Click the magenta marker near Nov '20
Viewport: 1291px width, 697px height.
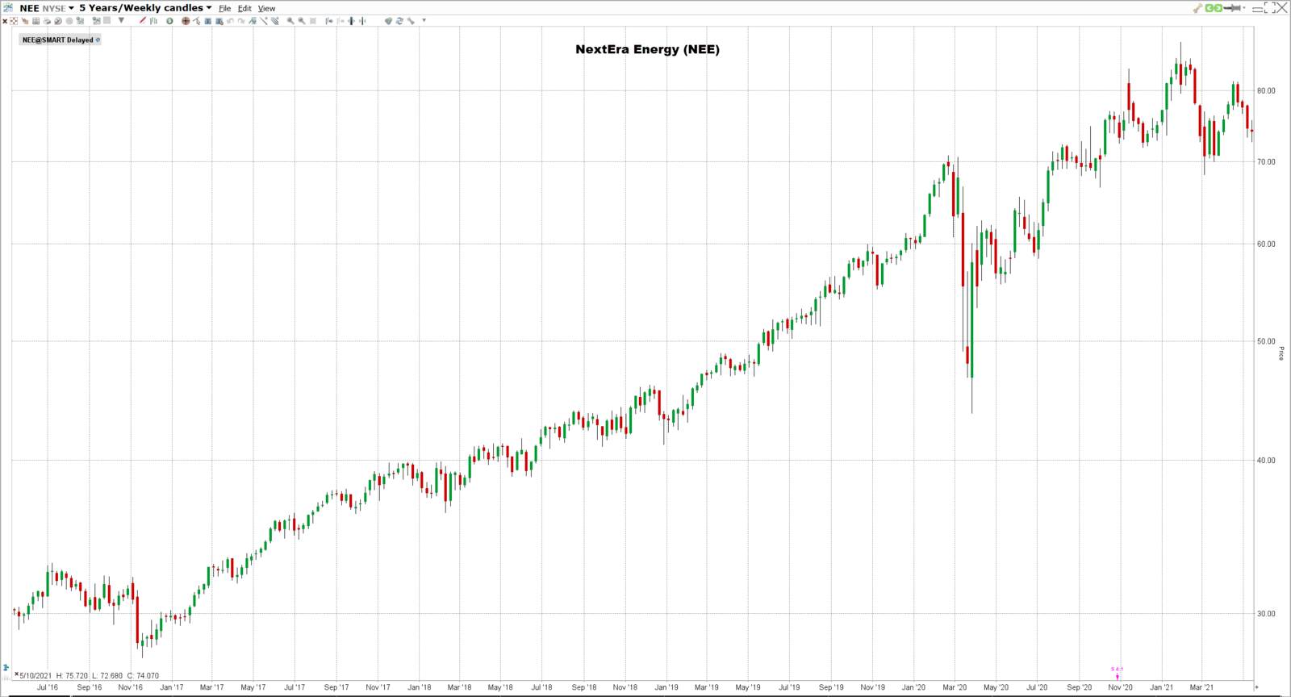[1118, 672]
